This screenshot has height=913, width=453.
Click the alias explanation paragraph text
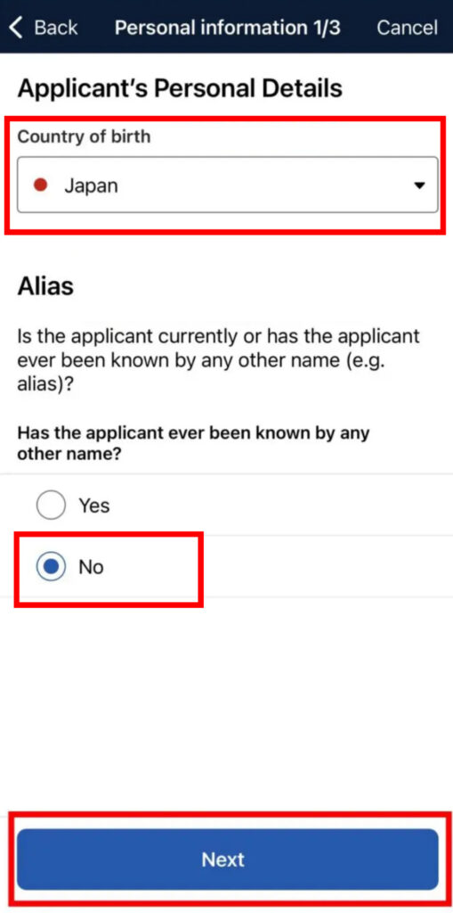[218, 361]
